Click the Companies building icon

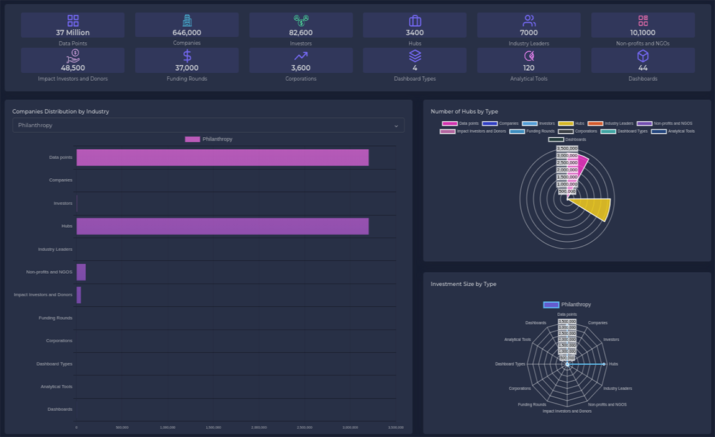click(x=187, y=21)
